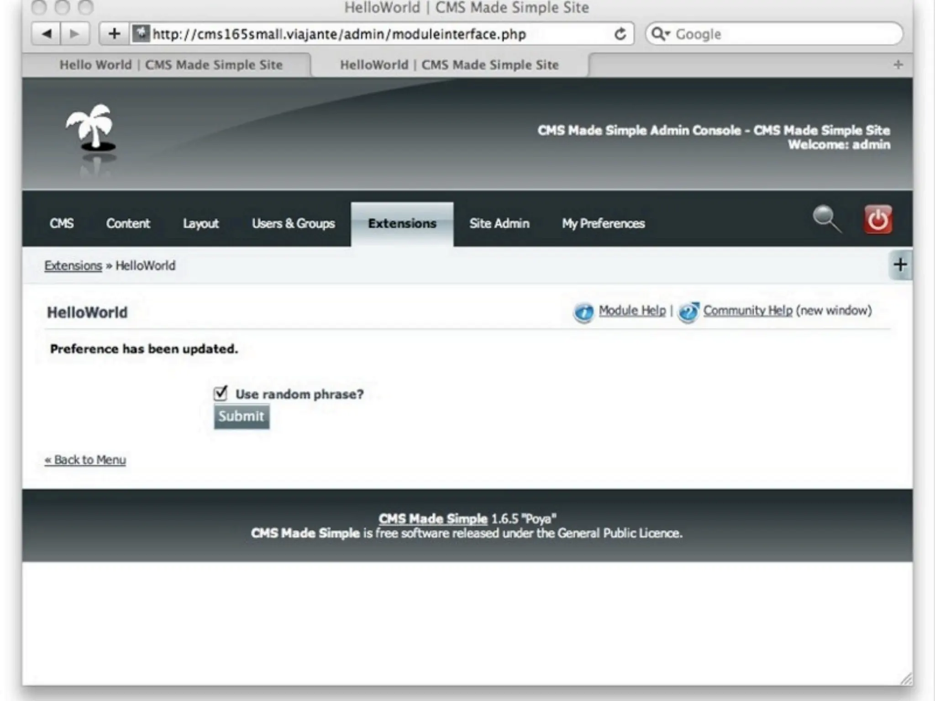Open the My Preferences menu
935x701 pixels.
(603, 224)
